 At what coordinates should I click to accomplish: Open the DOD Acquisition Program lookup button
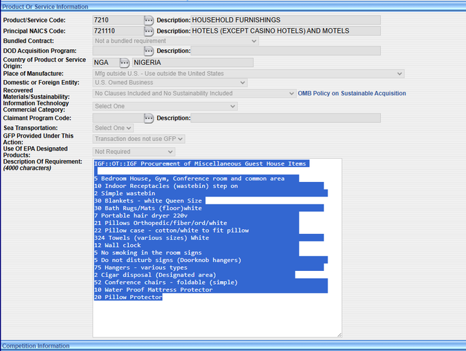[x=149, y=51]
